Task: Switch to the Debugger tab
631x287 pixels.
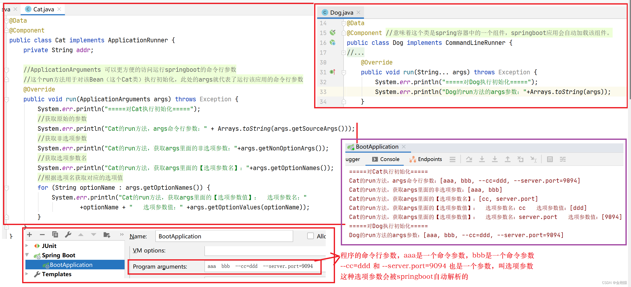Action: coord(353,159)
